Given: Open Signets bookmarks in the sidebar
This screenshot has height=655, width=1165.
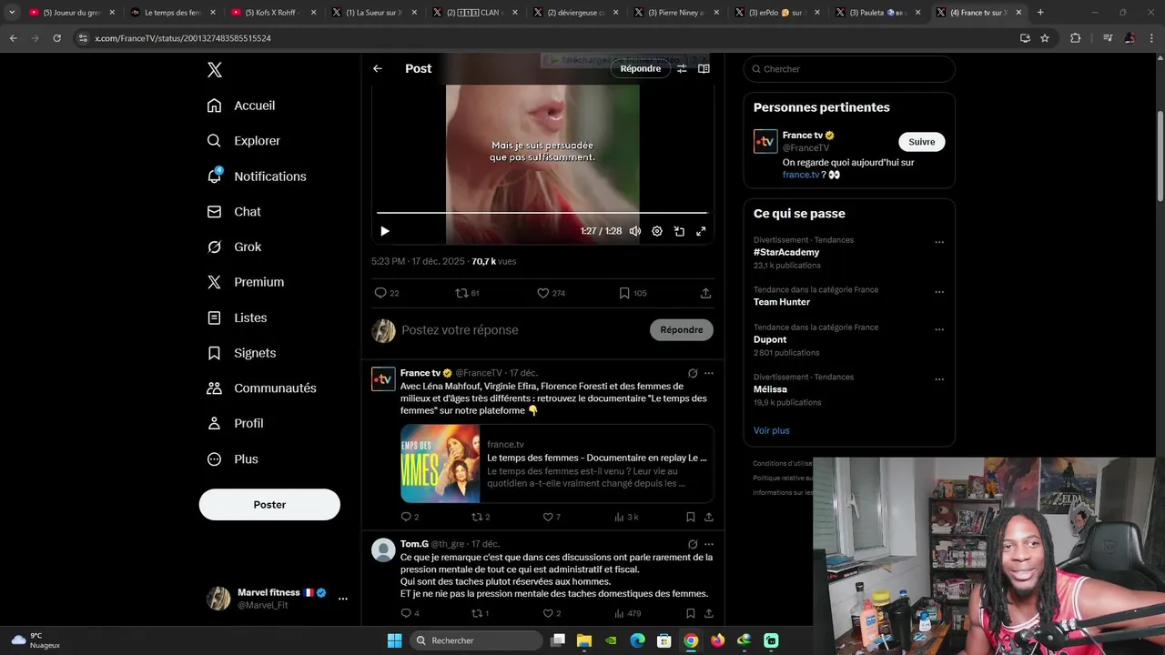Looking at the screenshot, I should coord(241,353).
